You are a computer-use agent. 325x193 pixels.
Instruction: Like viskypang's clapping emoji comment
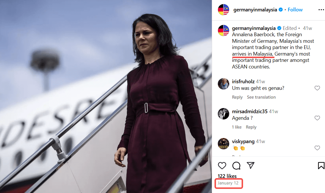click(317, 148)
